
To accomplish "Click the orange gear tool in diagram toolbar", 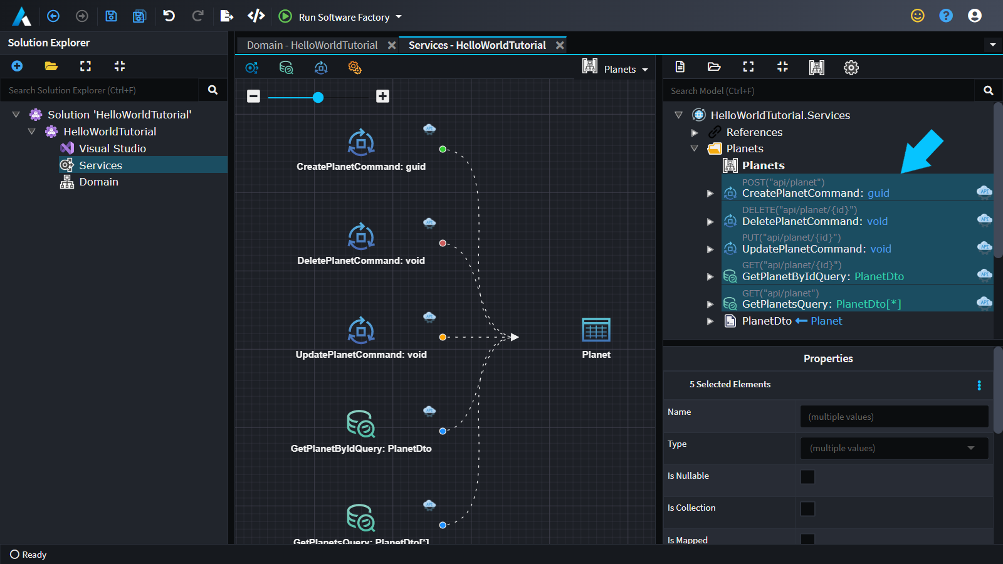I will coord(355,68).
